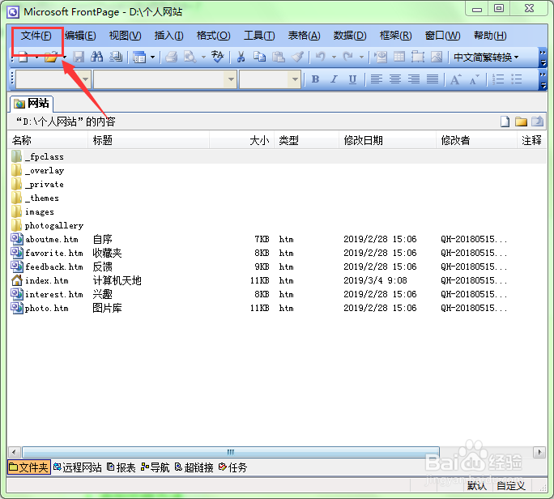Click the Align Left icon
554x499 pixels.
click(x=377, y=79)
